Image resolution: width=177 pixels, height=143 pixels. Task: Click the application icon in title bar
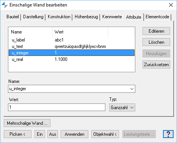pos(5,5)
